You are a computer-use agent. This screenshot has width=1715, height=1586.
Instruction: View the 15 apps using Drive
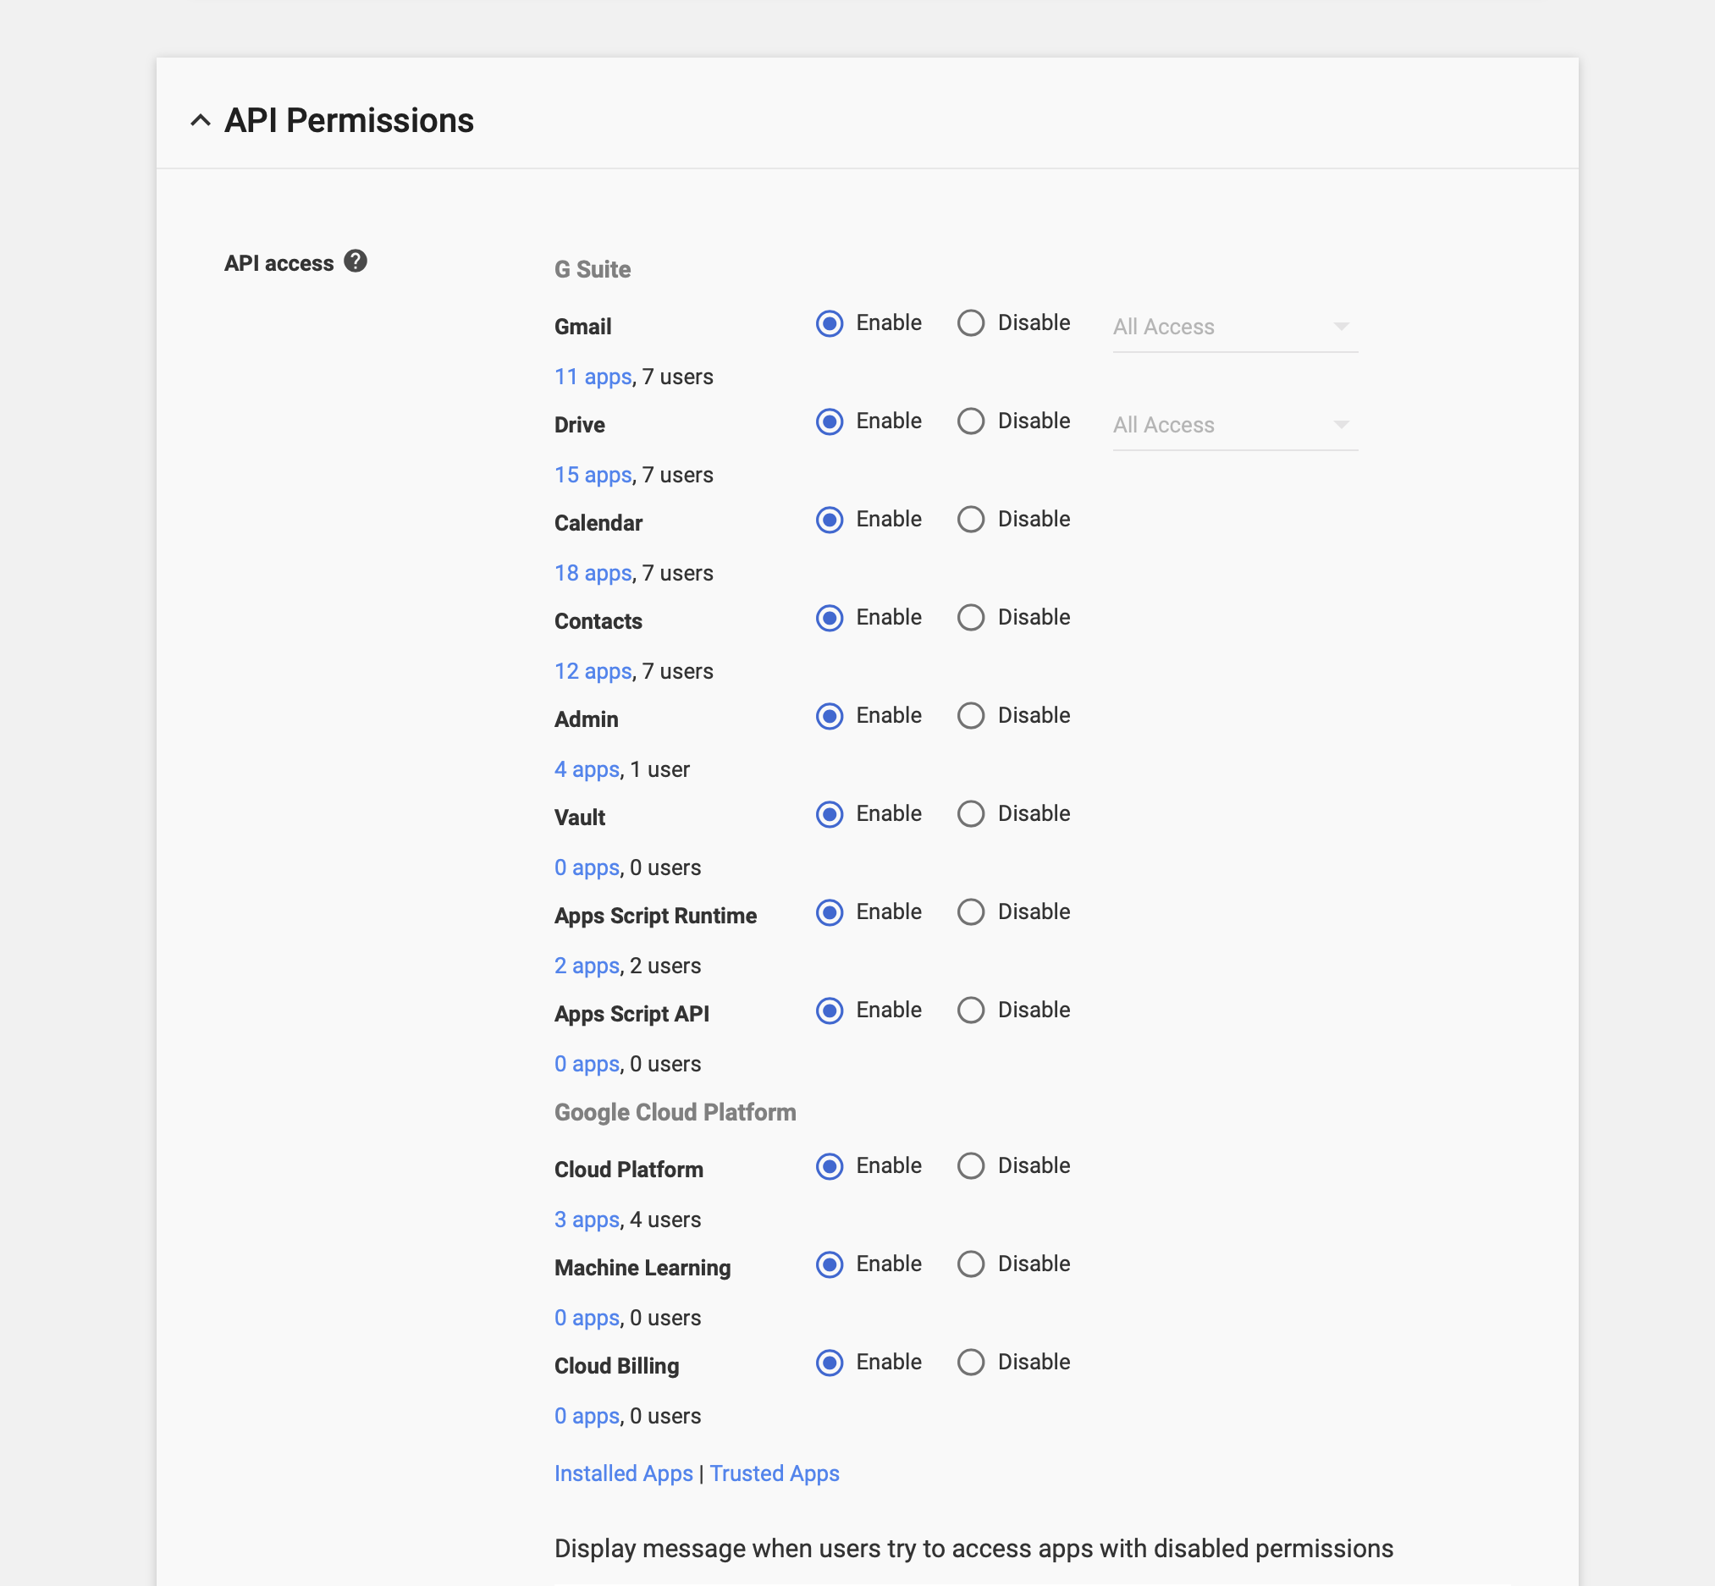click(593, 475)
